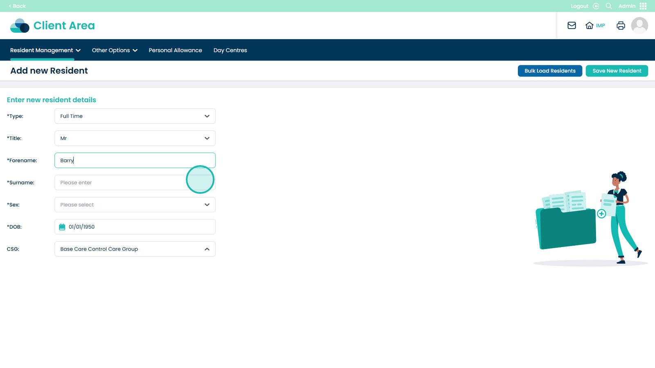The image size is (655, 368).
Task: Click the Client Area cloud logo
Action: [x=20, y=26]
